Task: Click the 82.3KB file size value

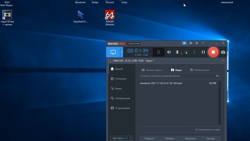Action: (x=212, y=83)
